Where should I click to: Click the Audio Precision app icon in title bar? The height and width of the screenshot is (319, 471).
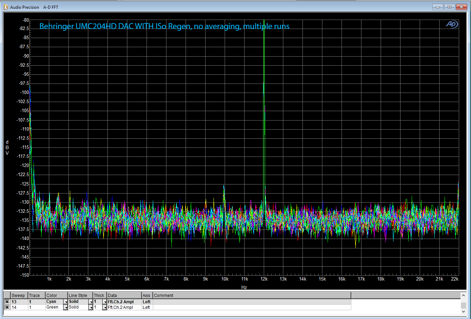point(6,7)
